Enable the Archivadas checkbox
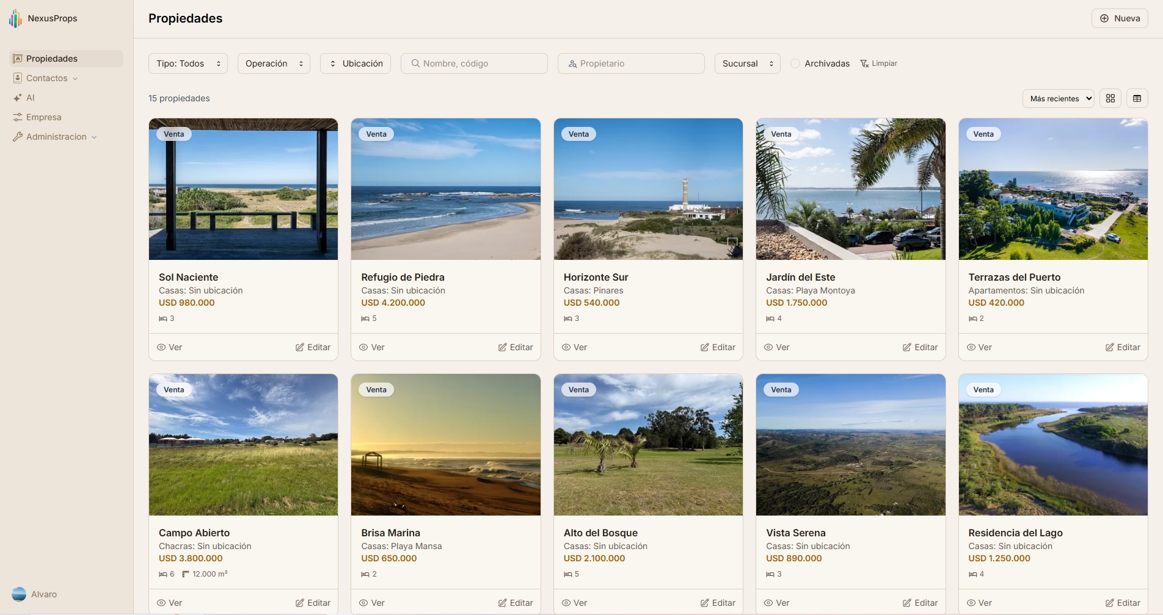The width and height of the screenshot is (1163, 615). 795,63
